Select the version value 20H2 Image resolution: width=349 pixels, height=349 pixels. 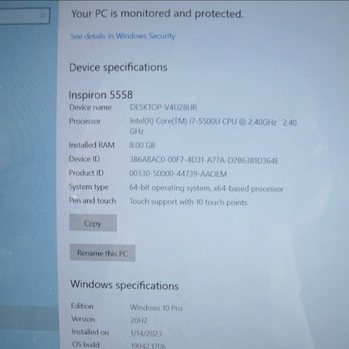click(x=139, y=321)
